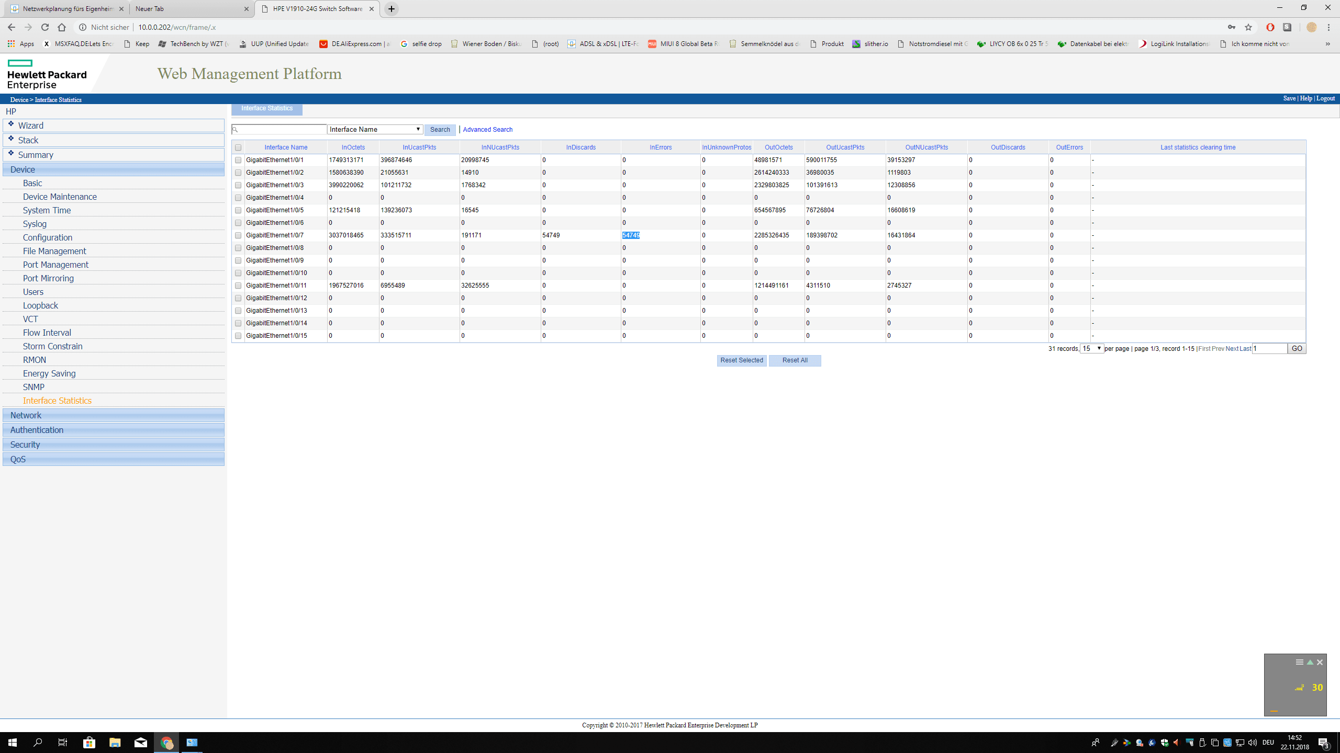Check the GigabitEthernet1/0/7 row checkbox

(238, 235)
